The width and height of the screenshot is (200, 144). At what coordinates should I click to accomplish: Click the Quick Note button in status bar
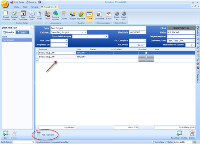point(158,142)
